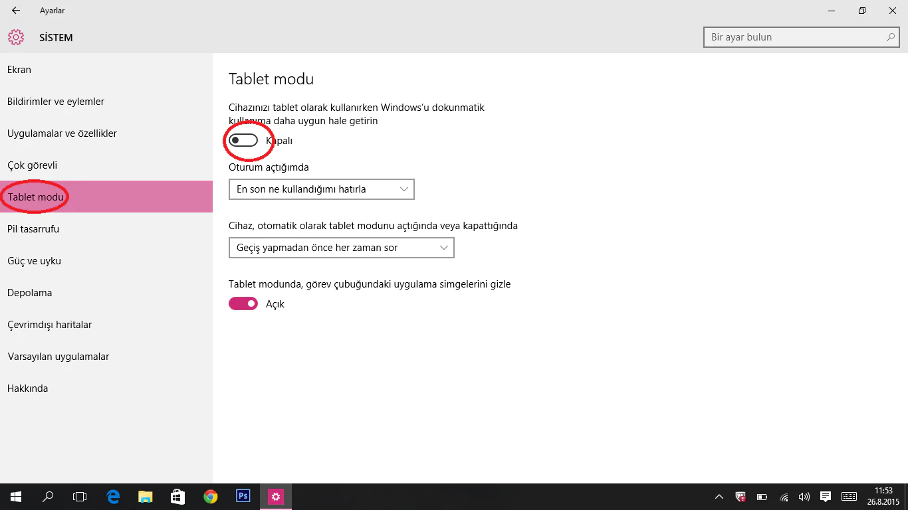Open the touch keyboard from the tray

coord(849,497)
